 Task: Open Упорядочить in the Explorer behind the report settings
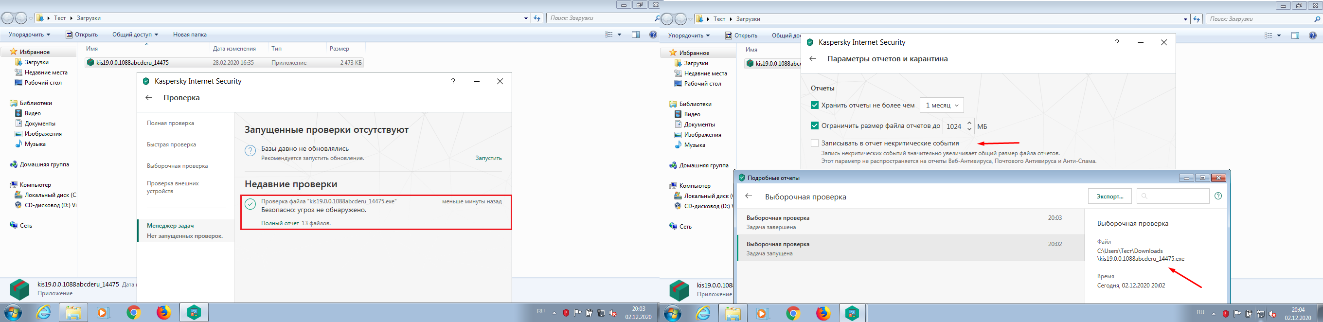click(x=688, y=36)
